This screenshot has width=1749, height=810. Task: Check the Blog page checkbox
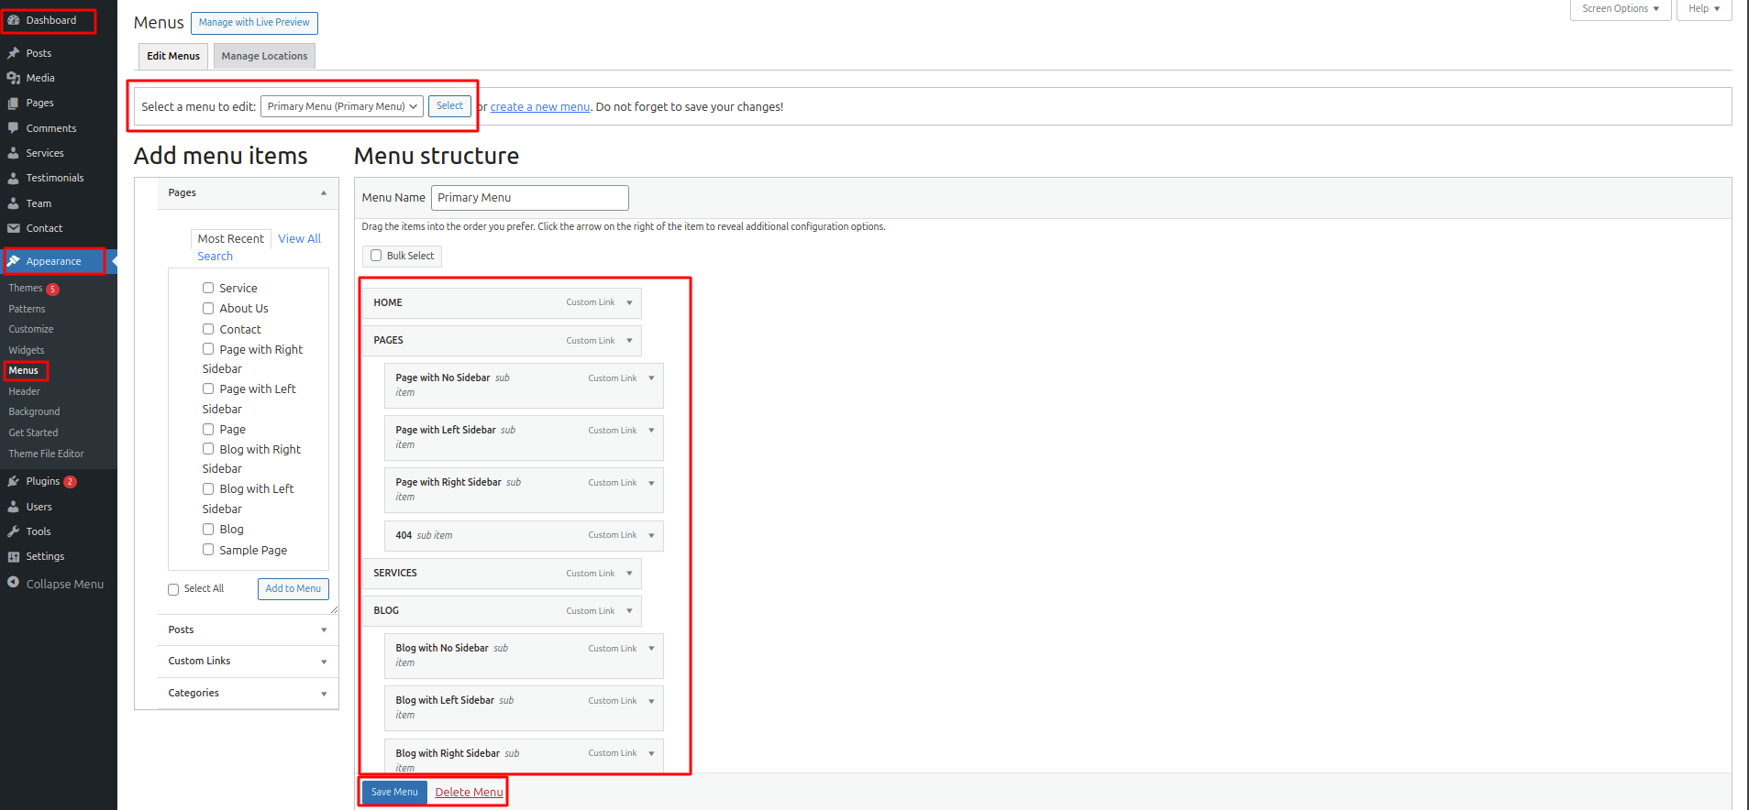208,529
